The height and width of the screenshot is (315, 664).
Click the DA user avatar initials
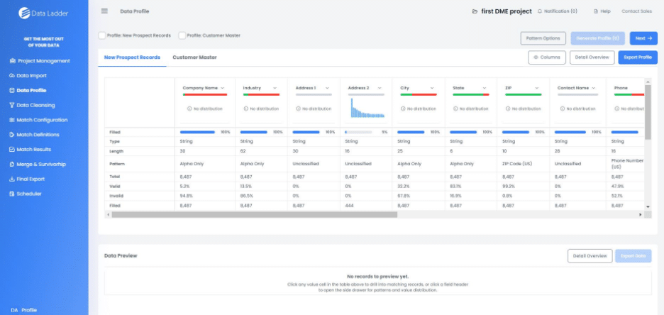click(x=14, y=310)
